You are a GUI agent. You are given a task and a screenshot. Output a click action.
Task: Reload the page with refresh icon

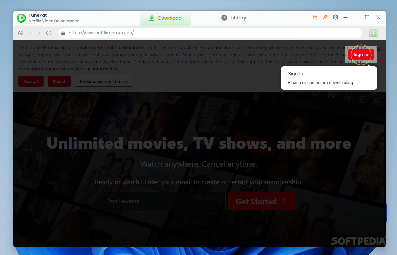[x=49, y=33]
